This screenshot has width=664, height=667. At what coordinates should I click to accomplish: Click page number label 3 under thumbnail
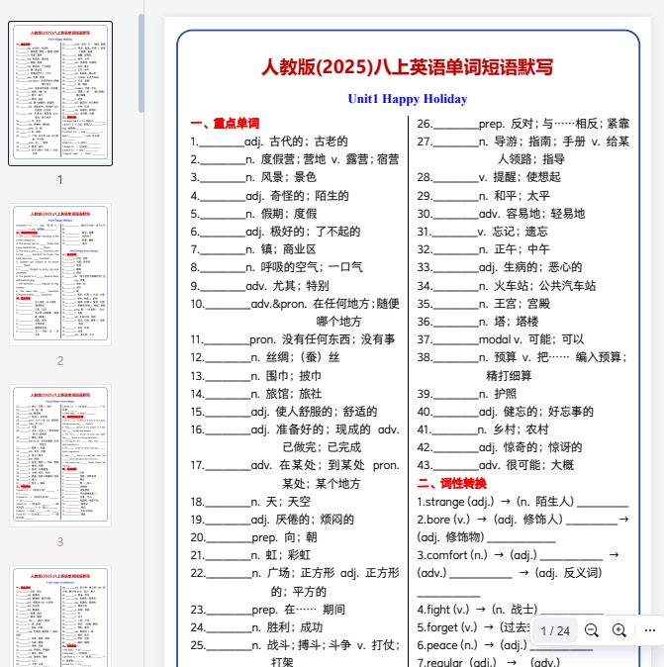60,542
